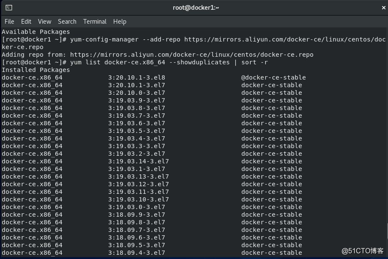Click 'docker-ce.x86_64' in the 3:20.10.1-3.el8 row
Screen dimensions: 388x259
32,77
